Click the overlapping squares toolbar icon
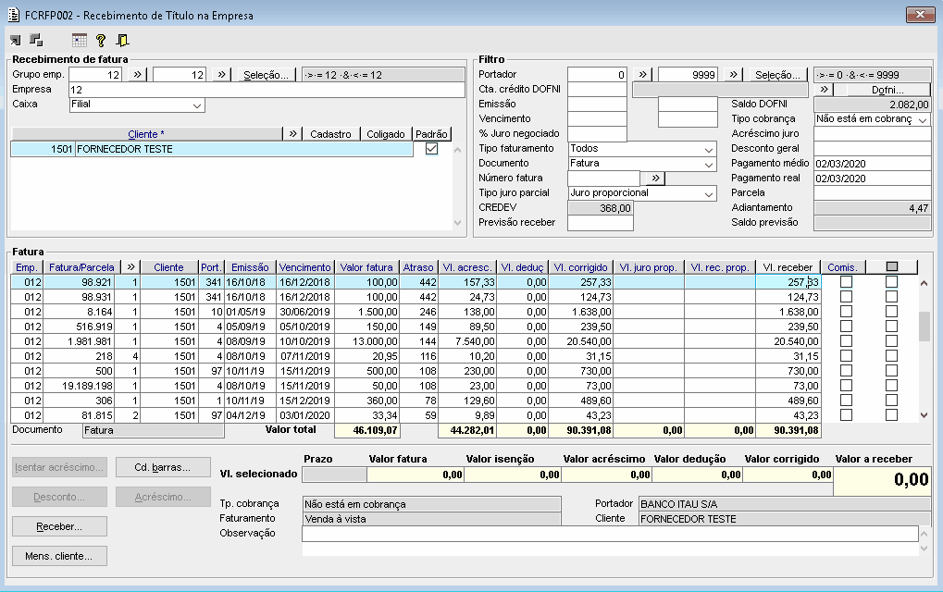The height and width of the screenshot is (592, 943). click(x=36, y=40)
